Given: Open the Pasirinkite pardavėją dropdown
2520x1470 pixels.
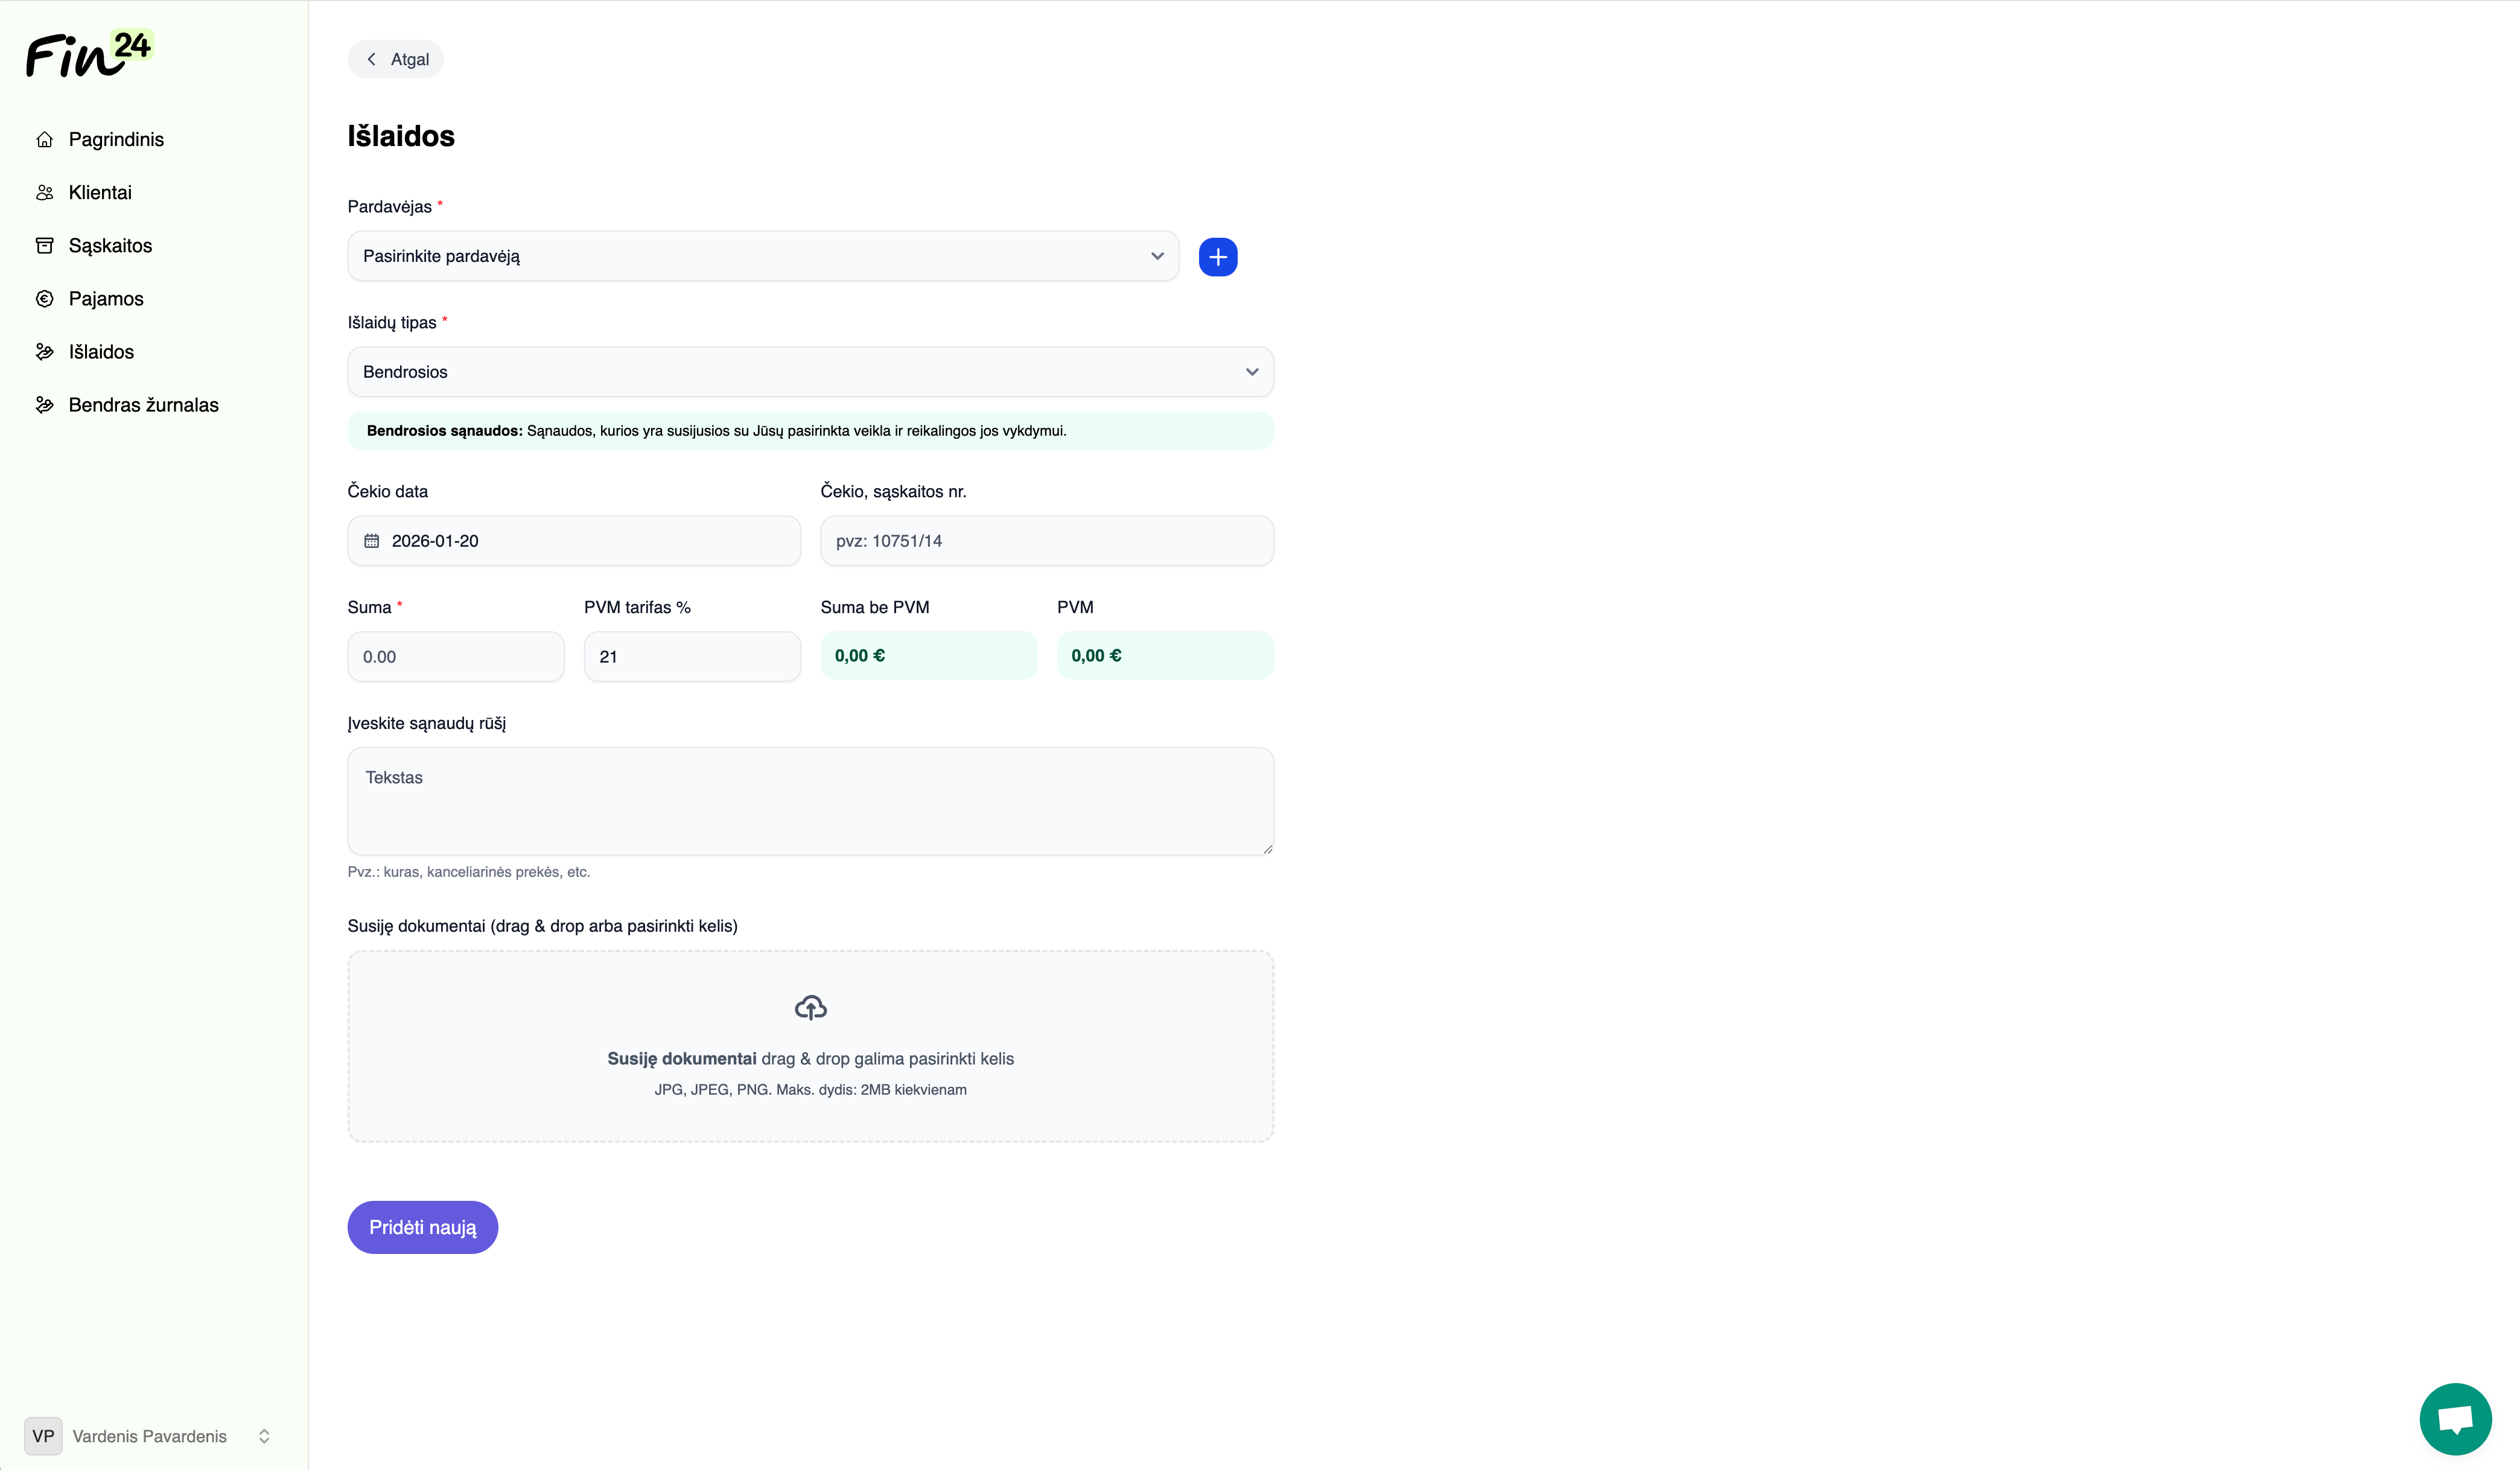Looking at the screenshot, I should point(762,256).
